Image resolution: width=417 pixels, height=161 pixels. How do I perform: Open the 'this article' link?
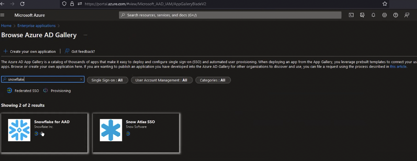tap(398, 67)
